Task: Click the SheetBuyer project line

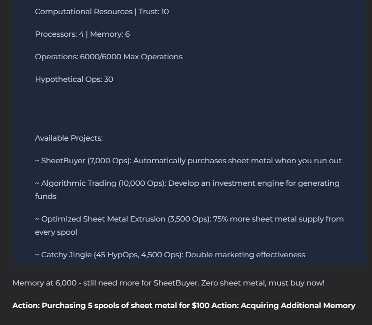Action: 188,161
